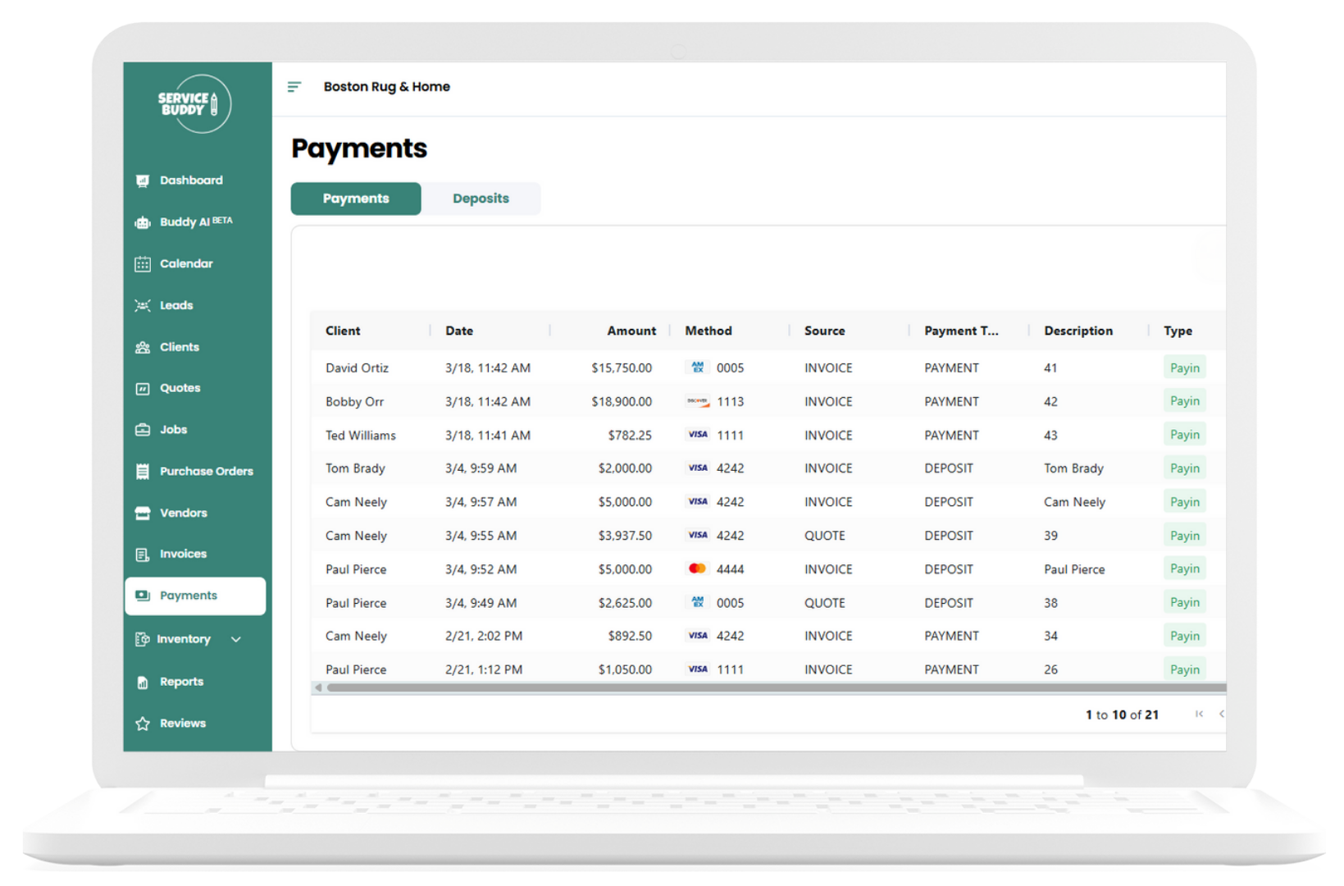Sort by the Payment T... column header
The image size is (1344, 886).
(x=961, y=331)
